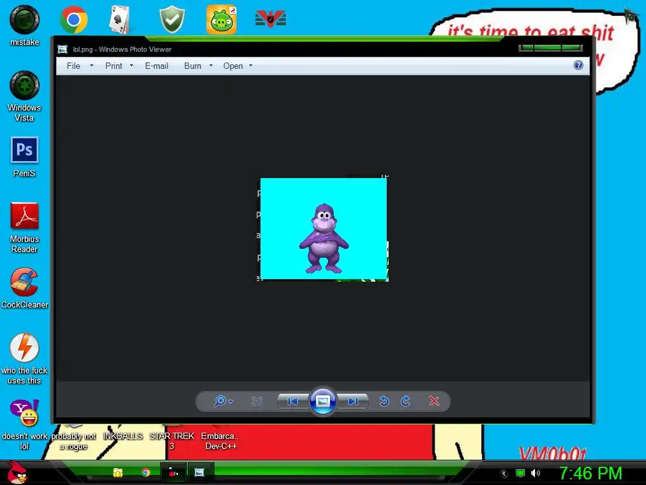
Task: Show hidden tray icons arrow
Action: [504, 474]
